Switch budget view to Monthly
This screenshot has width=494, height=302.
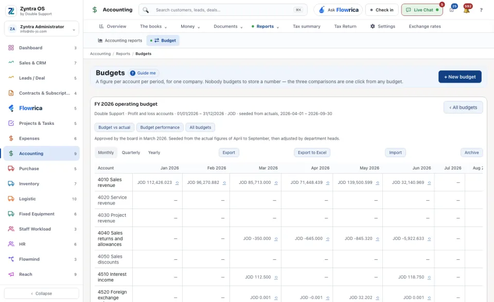pos(106,153)
